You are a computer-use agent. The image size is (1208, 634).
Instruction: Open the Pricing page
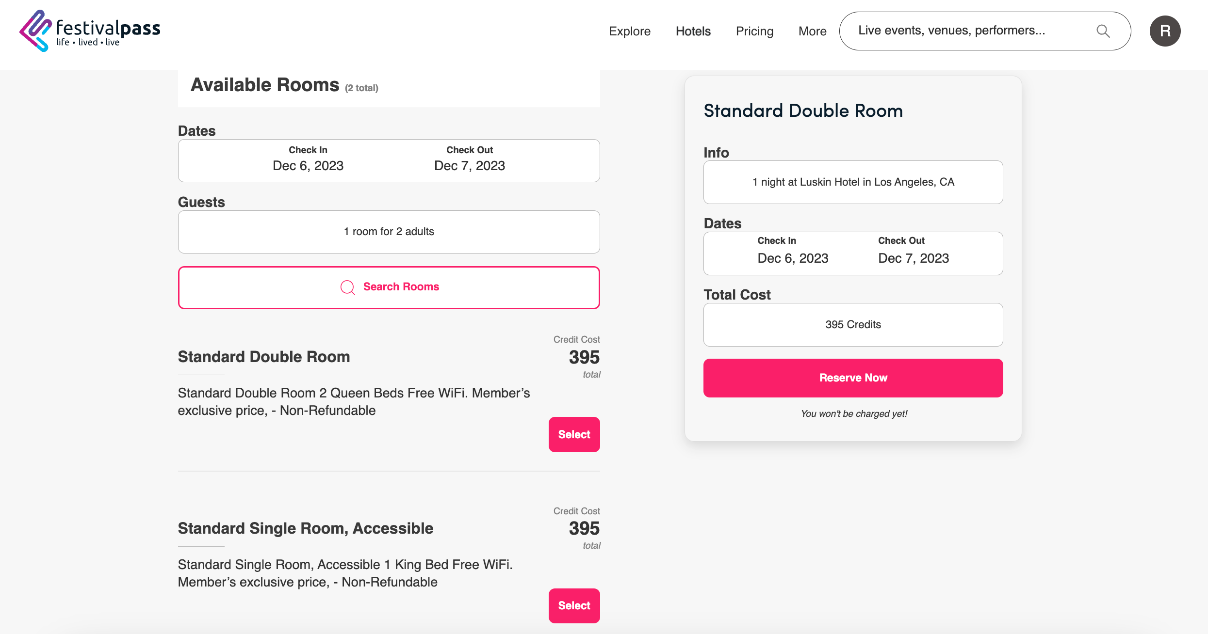(x=754, y=31)
